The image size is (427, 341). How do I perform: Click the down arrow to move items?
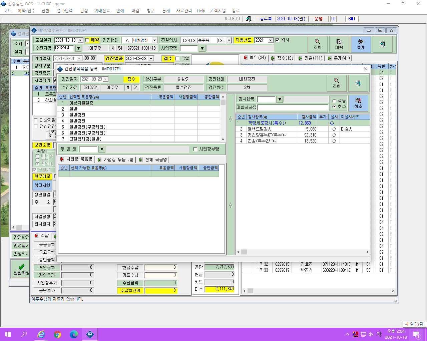click(x=231, y=119)
